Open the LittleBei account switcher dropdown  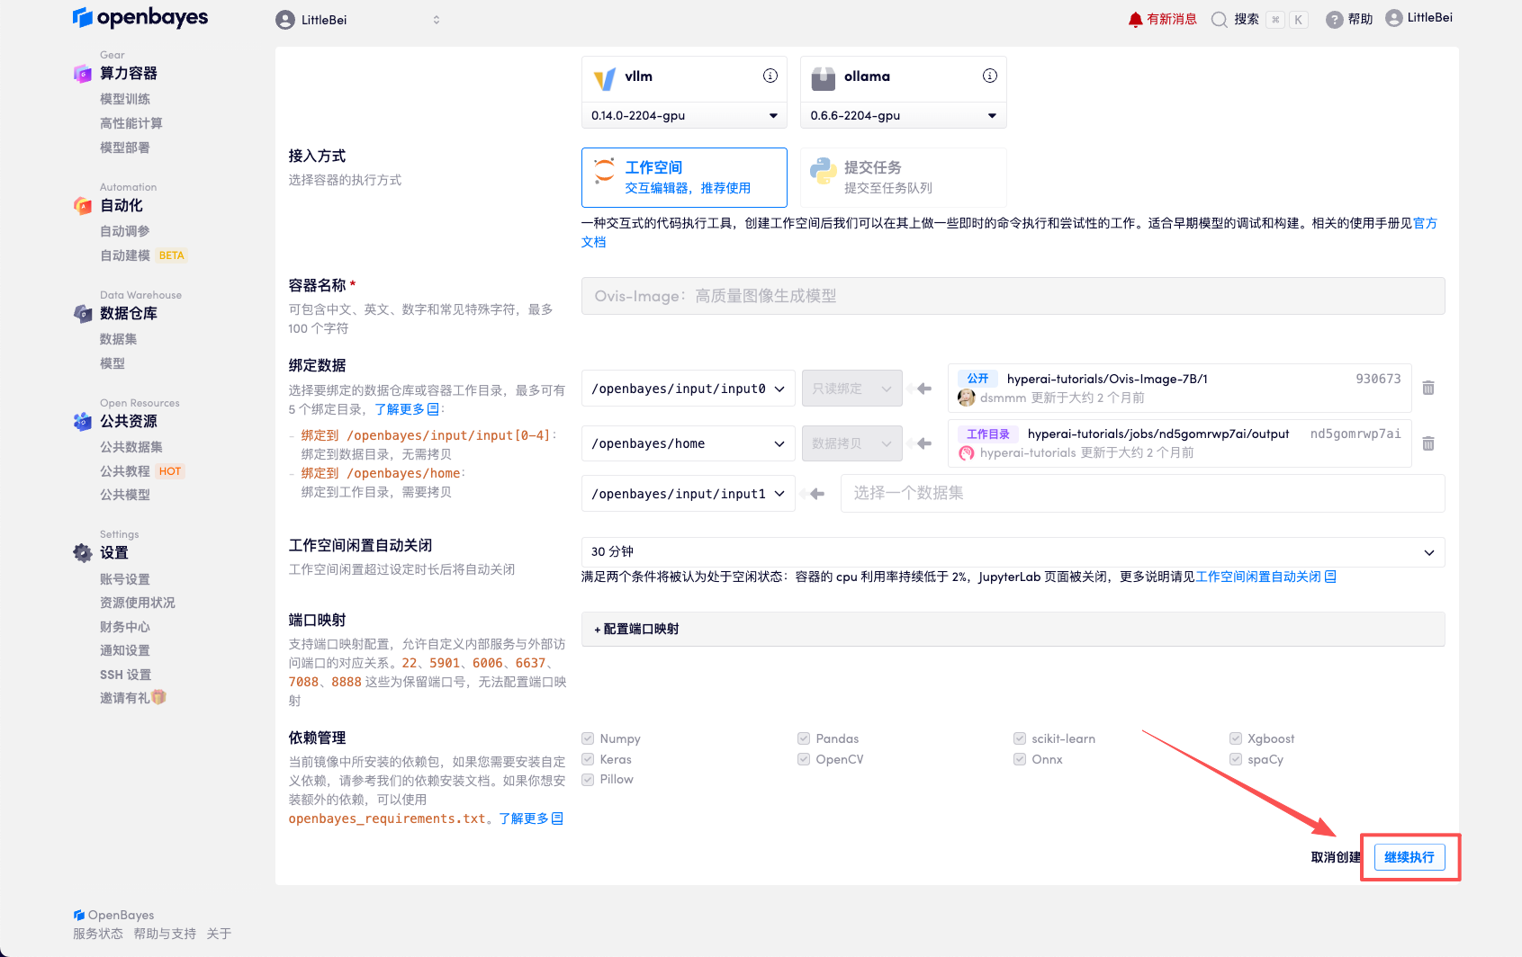(358, 20)
